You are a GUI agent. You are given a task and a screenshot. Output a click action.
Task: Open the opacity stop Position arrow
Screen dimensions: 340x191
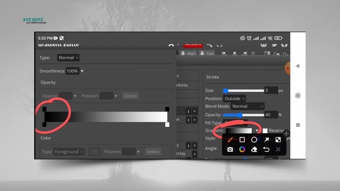[116, 96]
